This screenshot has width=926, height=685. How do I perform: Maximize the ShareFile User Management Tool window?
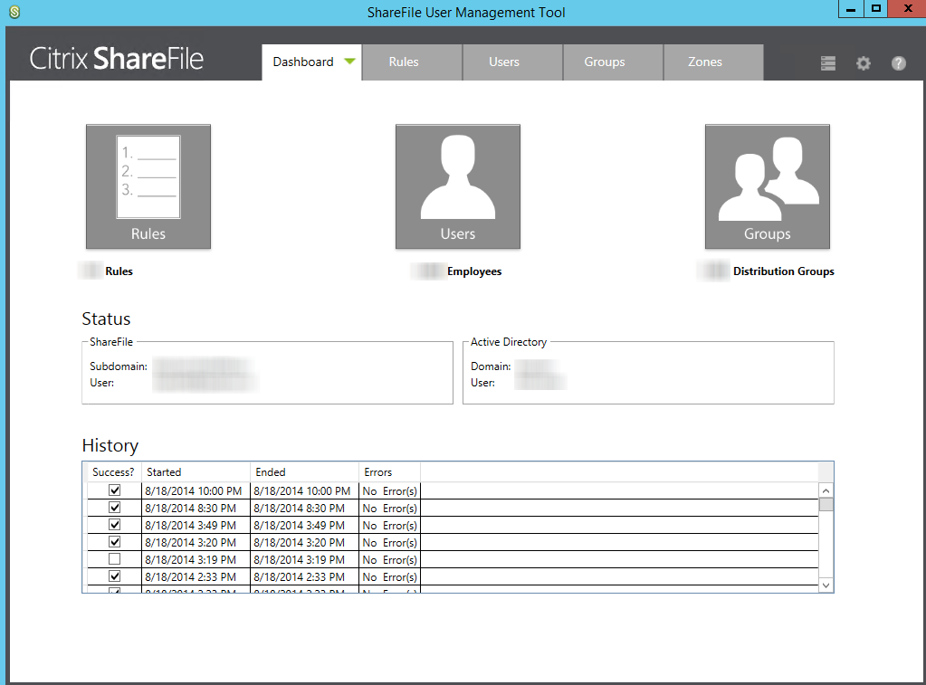[x=876, y=9]
